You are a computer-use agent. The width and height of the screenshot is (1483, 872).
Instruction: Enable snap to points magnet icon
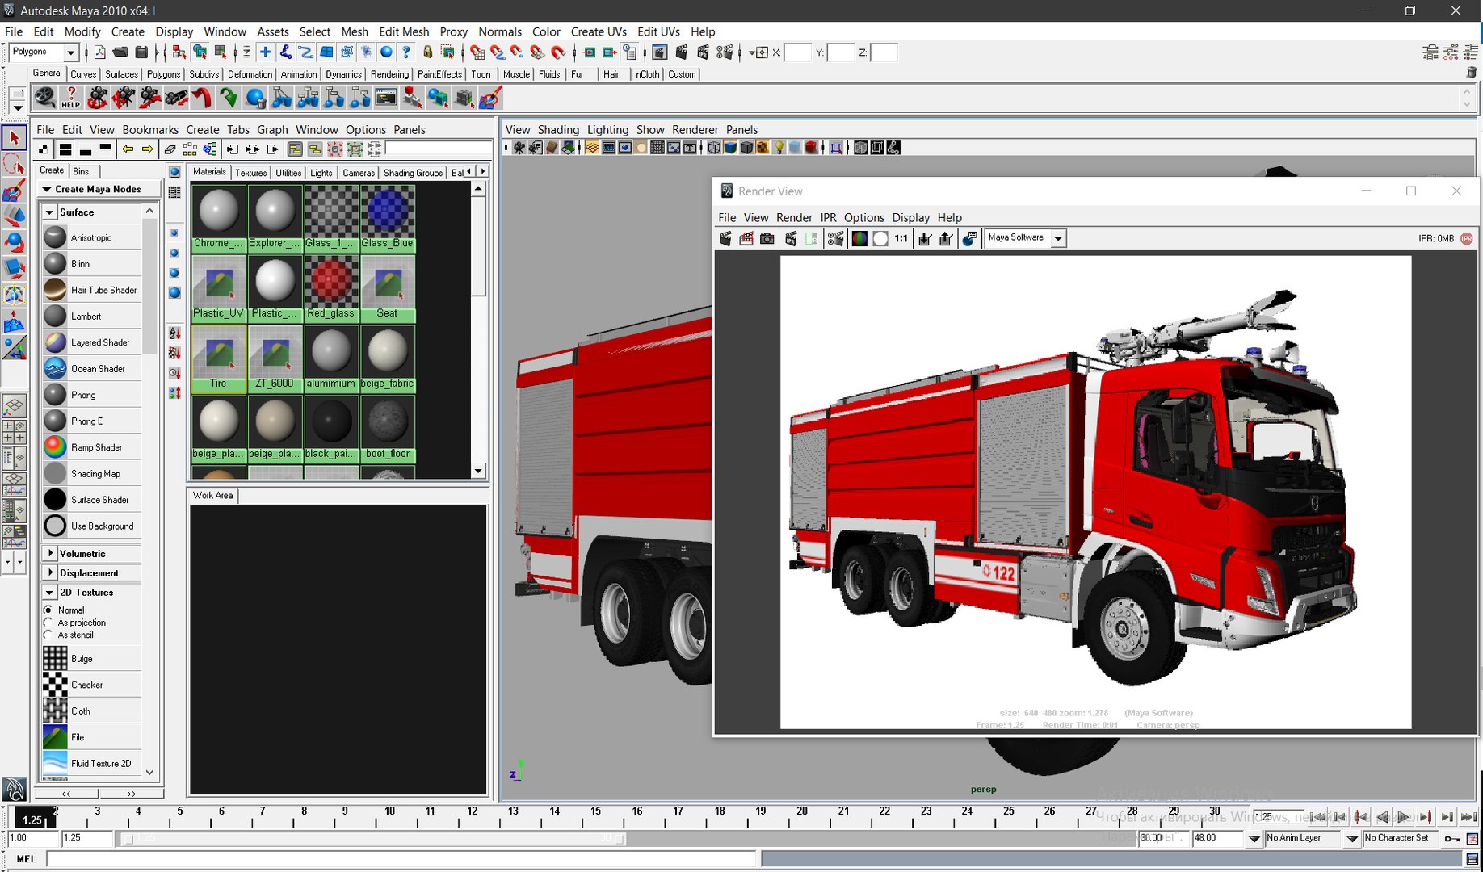coord(517,52)
